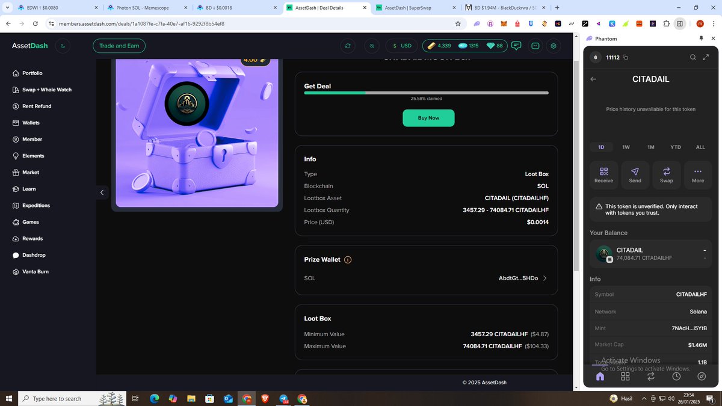Click the page vertical scrollbar
The width and height of the screenshot is (722, 406).
point(577,165)
